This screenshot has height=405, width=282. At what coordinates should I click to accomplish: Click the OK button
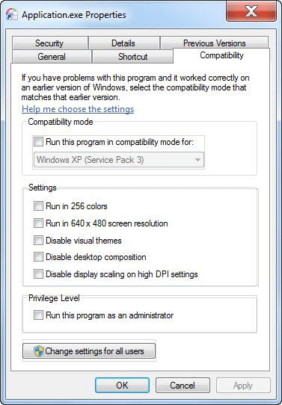pyautogui.click(x=122, y=386)
